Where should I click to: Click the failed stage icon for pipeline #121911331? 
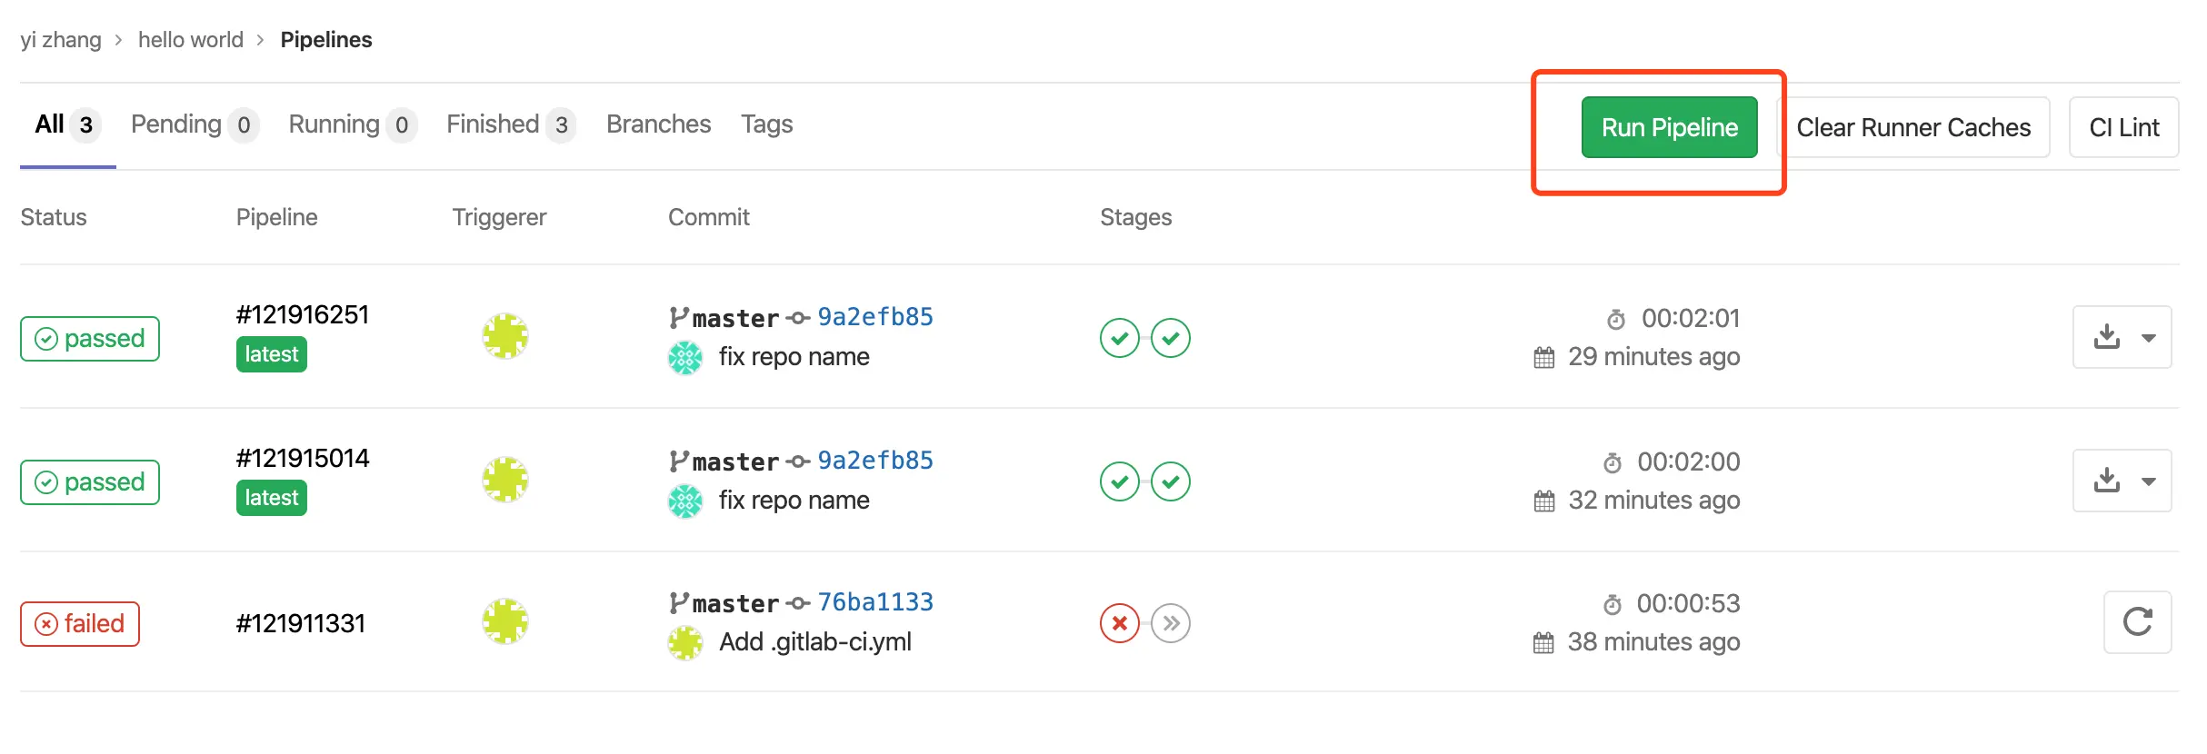pos(1119,624)
